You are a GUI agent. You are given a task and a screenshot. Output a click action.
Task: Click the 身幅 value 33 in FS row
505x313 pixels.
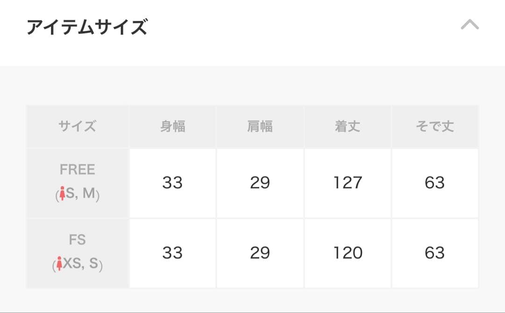pyautogui.click(x=172, y=252)
